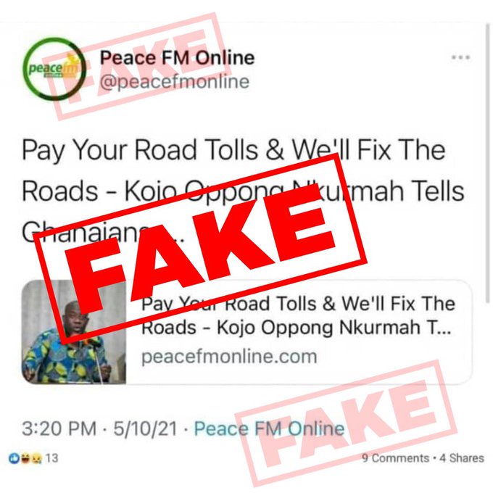
Task: Click the blue Peace FM Online source link
Action: [270, 428]
